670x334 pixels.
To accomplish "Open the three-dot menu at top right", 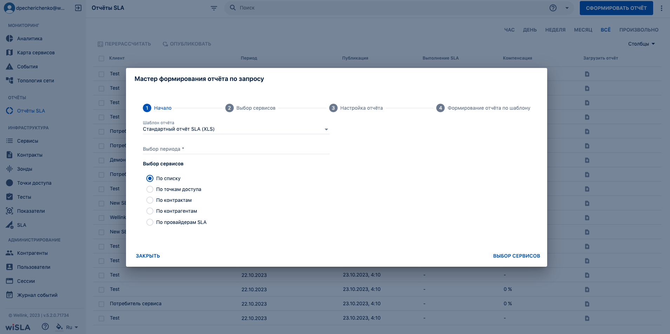I will pos(662,8).
